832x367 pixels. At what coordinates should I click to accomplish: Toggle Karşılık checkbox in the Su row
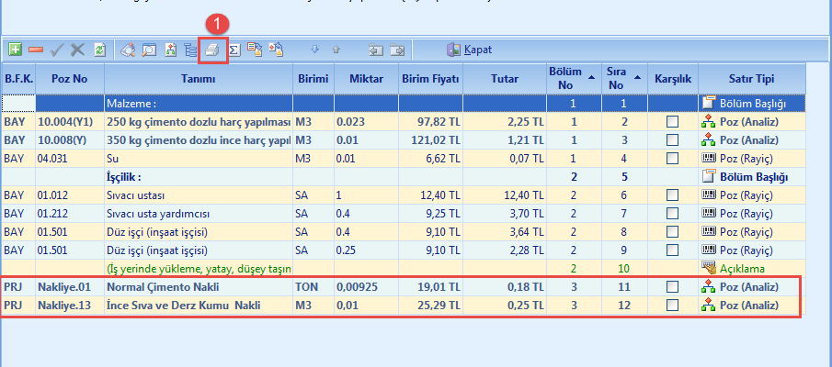[673, 158]
